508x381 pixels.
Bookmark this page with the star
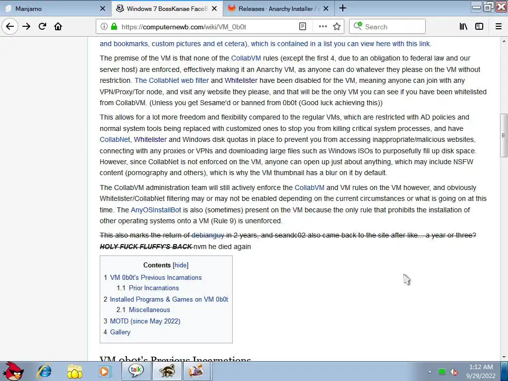point(337,26)
